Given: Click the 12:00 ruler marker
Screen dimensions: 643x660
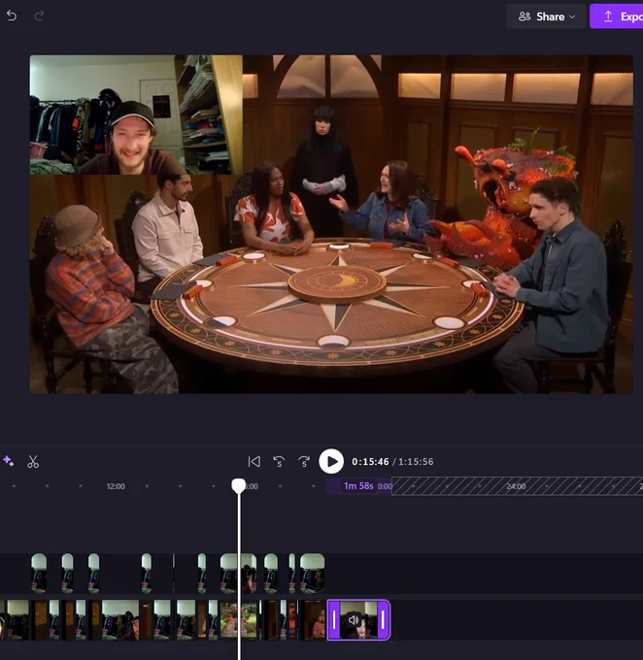Looking at the screenshot, I should pos(116,486).
